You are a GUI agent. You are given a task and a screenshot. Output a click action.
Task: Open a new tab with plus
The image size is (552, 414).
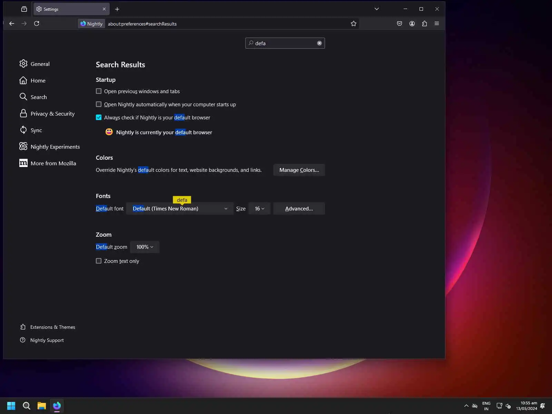tap(117, 9)
